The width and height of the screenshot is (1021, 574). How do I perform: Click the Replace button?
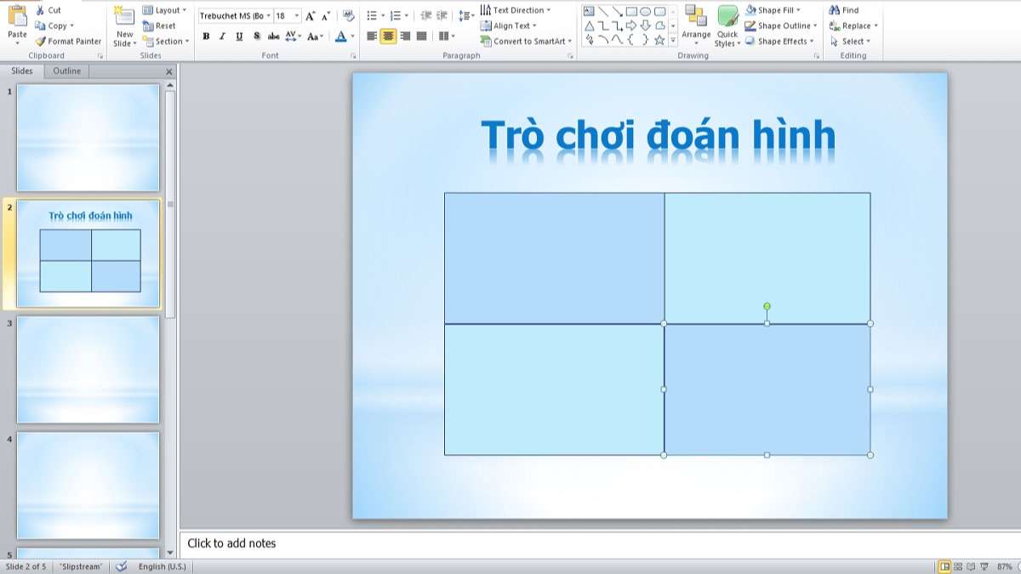click(853, 26)
